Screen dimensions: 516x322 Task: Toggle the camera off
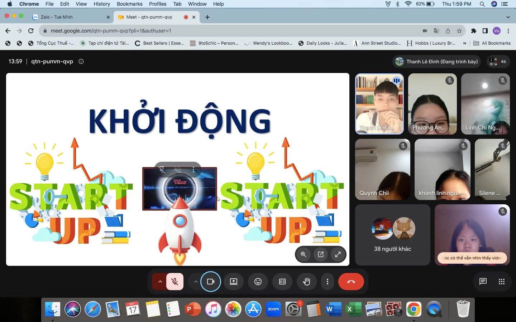[210, 282]
